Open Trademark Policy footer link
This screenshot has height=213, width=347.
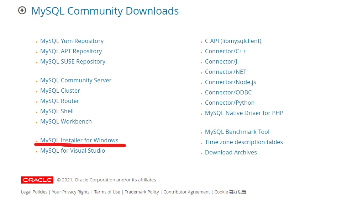[142, 192]
